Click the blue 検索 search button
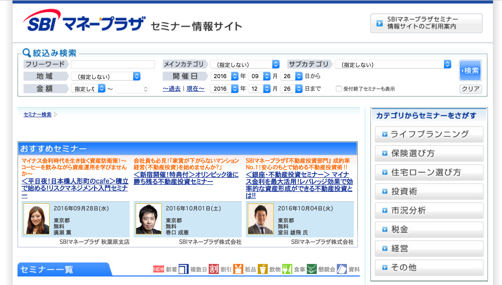 470,70
